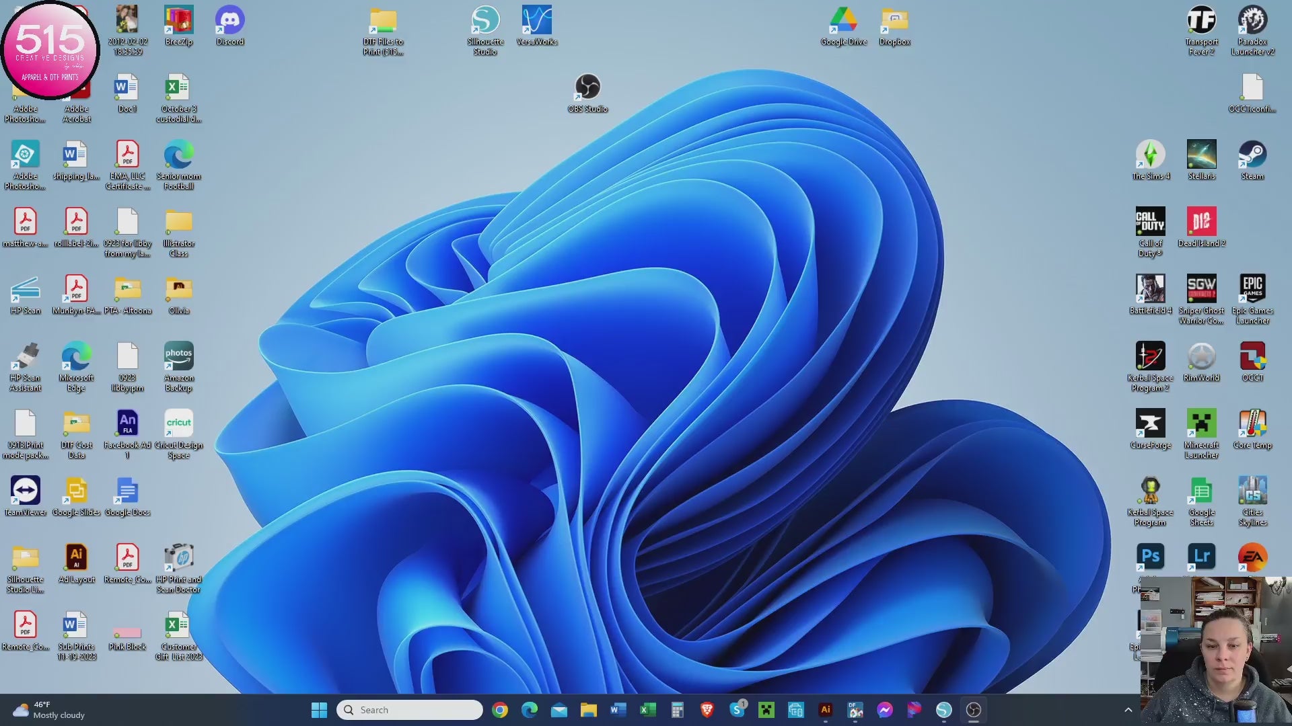The width and height of the screenshot is (1292, 726).
Task: Open the Discord desktop shortcut
Action: (229, 21)
